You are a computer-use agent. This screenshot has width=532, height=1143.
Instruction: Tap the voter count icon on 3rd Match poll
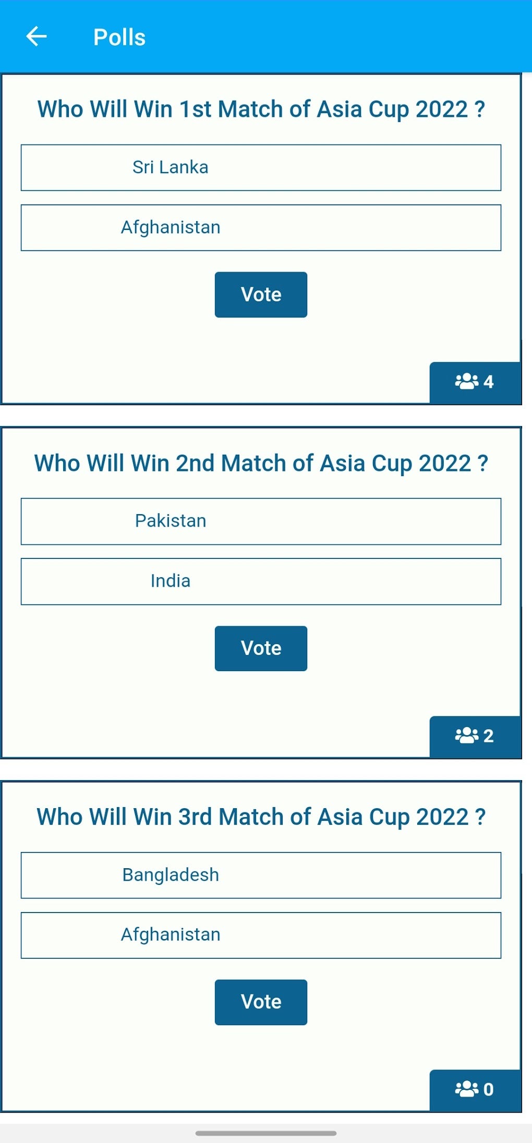coord(466,1089)
